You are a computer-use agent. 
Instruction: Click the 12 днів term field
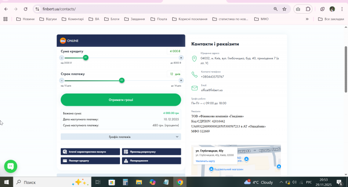pyautogui.click(x=174, y=74)
